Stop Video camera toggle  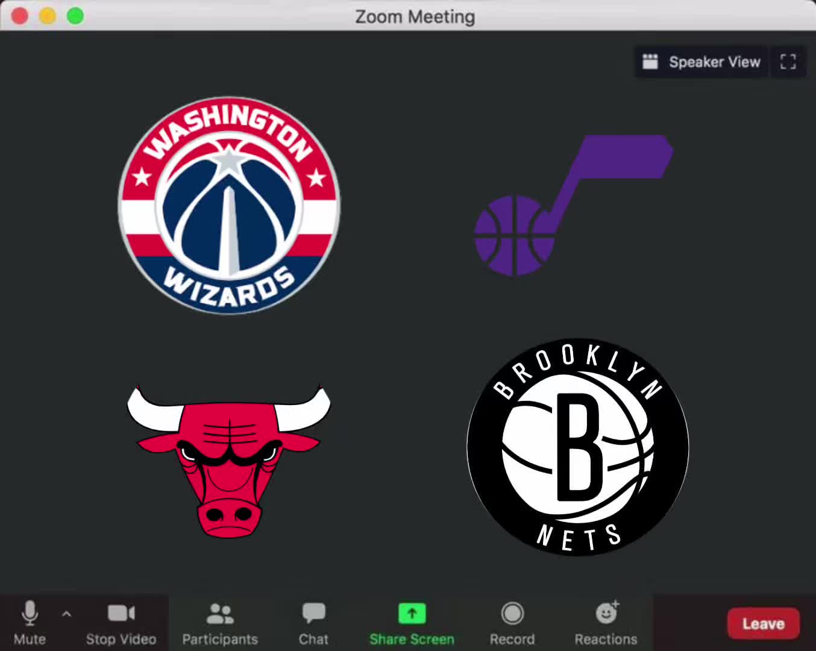121,623
